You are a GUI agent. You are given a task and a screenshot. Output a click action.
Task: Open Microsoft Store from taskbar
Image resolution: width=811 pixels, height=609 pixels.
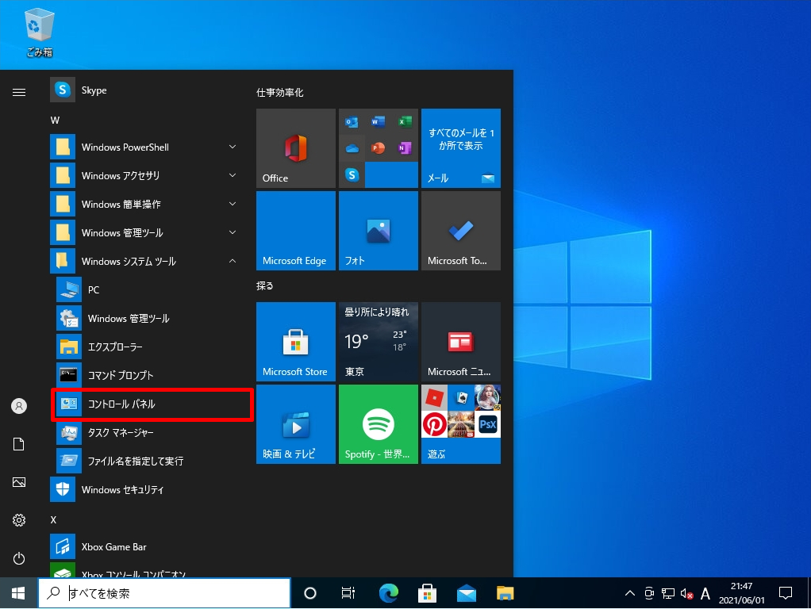pos(427,593)
